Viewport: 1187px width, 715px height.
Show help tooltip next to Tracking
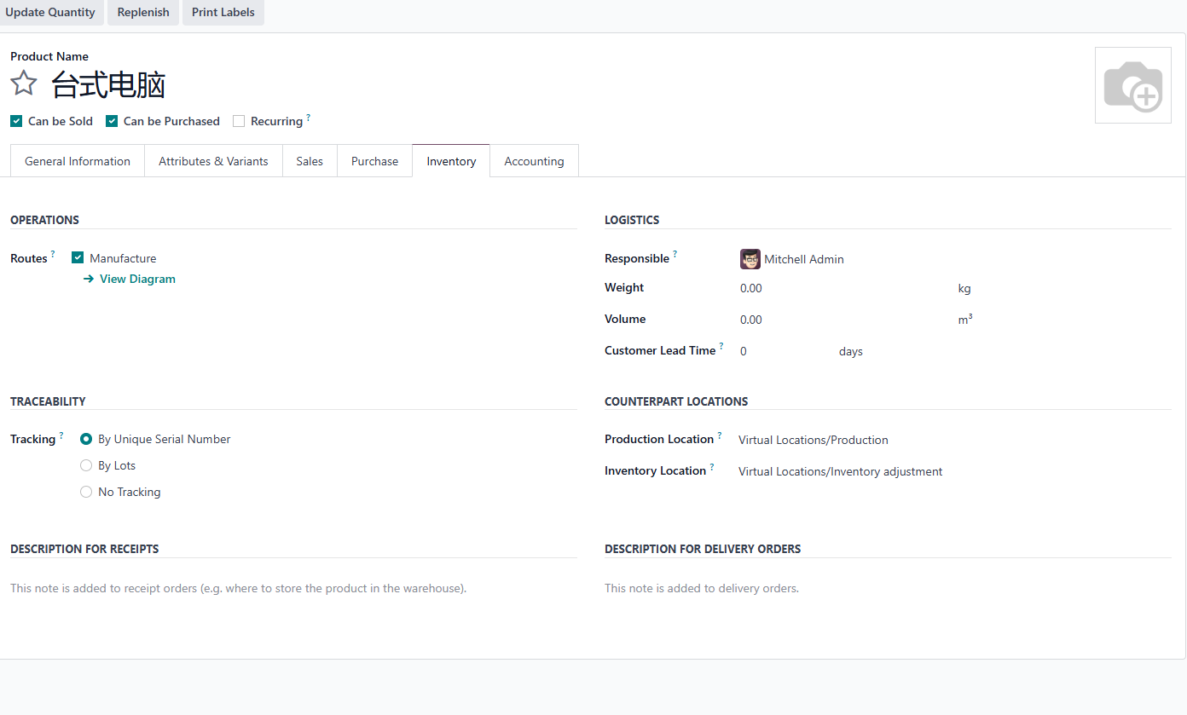pos(61,435)
